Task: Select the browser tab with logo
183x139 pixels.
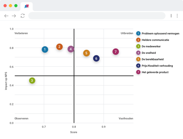Action: [x=26, y=6]
